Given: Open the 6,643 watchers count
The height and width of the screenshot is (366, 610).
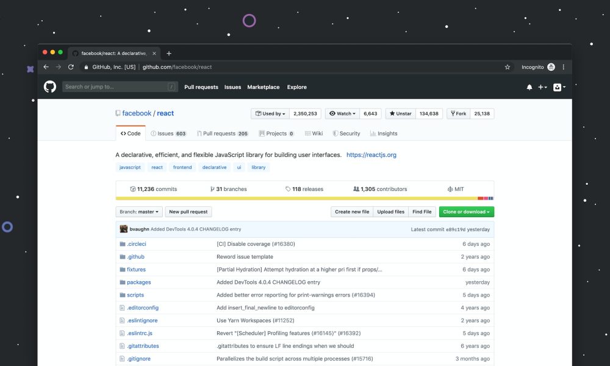Looking at the screenshot, I should pos(370,113).
